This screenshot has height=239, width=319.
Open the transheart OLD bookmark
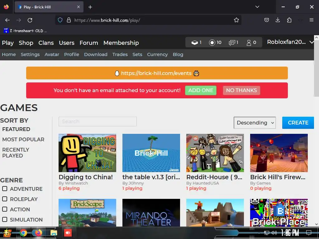[25, 31]
